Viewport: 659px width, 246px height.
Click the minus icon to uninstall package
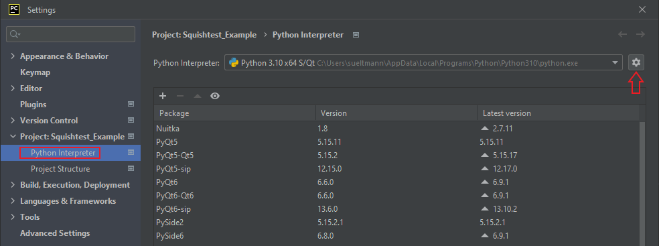(180, 96)
